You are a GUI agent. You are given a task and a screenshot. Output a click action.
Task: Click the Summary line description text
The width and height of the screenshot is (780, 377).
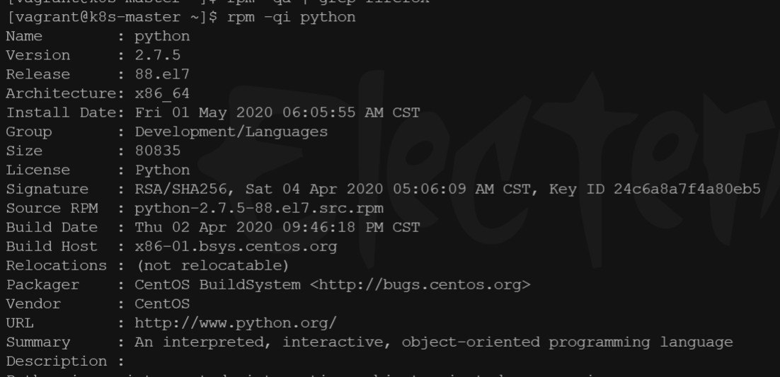point(434,342)
